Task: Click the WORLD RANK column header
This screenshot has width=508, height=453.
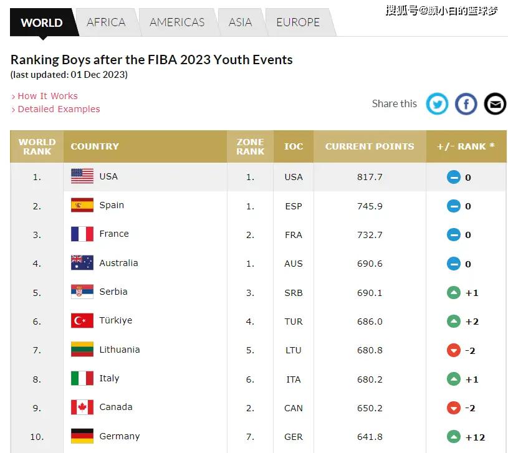Action: tap(37, 146)
